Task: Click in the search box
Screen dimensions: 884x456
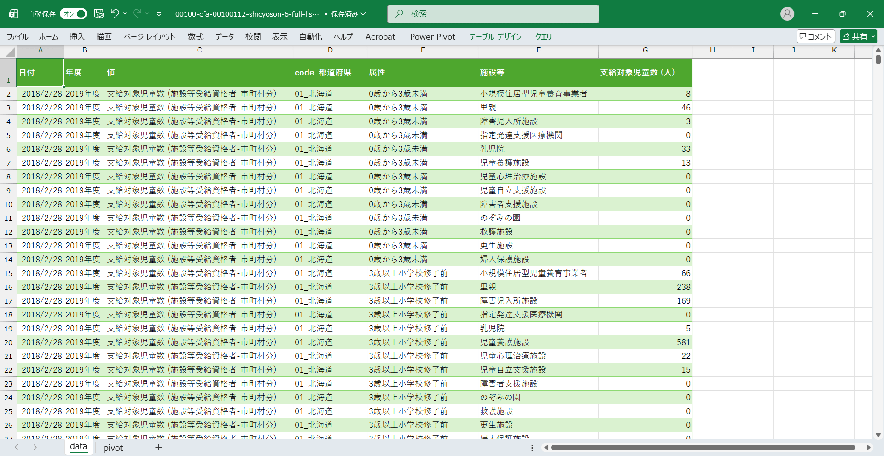Action: (493, 14)
